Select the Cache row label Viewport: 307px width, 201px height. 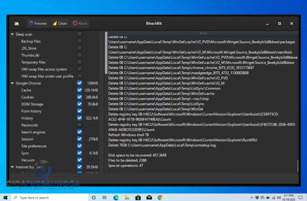(26, 90)
